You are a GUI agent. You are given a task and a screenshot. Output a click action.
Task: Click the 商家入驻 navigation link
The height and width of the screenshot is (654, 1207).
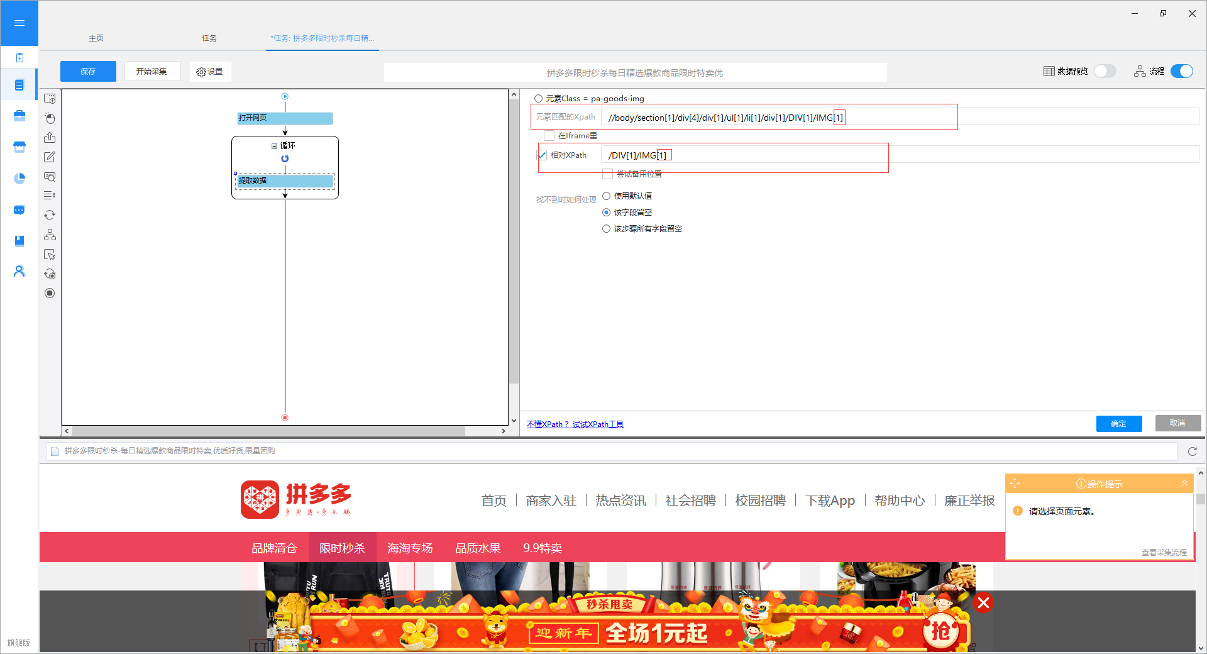click(551, 501)
